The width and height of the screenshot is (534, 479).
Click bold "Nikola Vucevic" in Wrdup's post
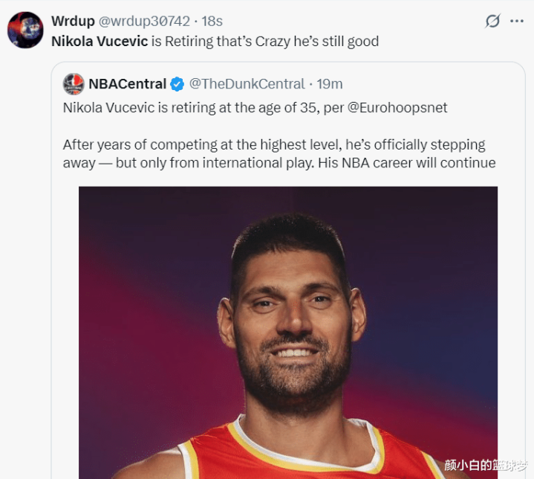[x=100, y=41]
